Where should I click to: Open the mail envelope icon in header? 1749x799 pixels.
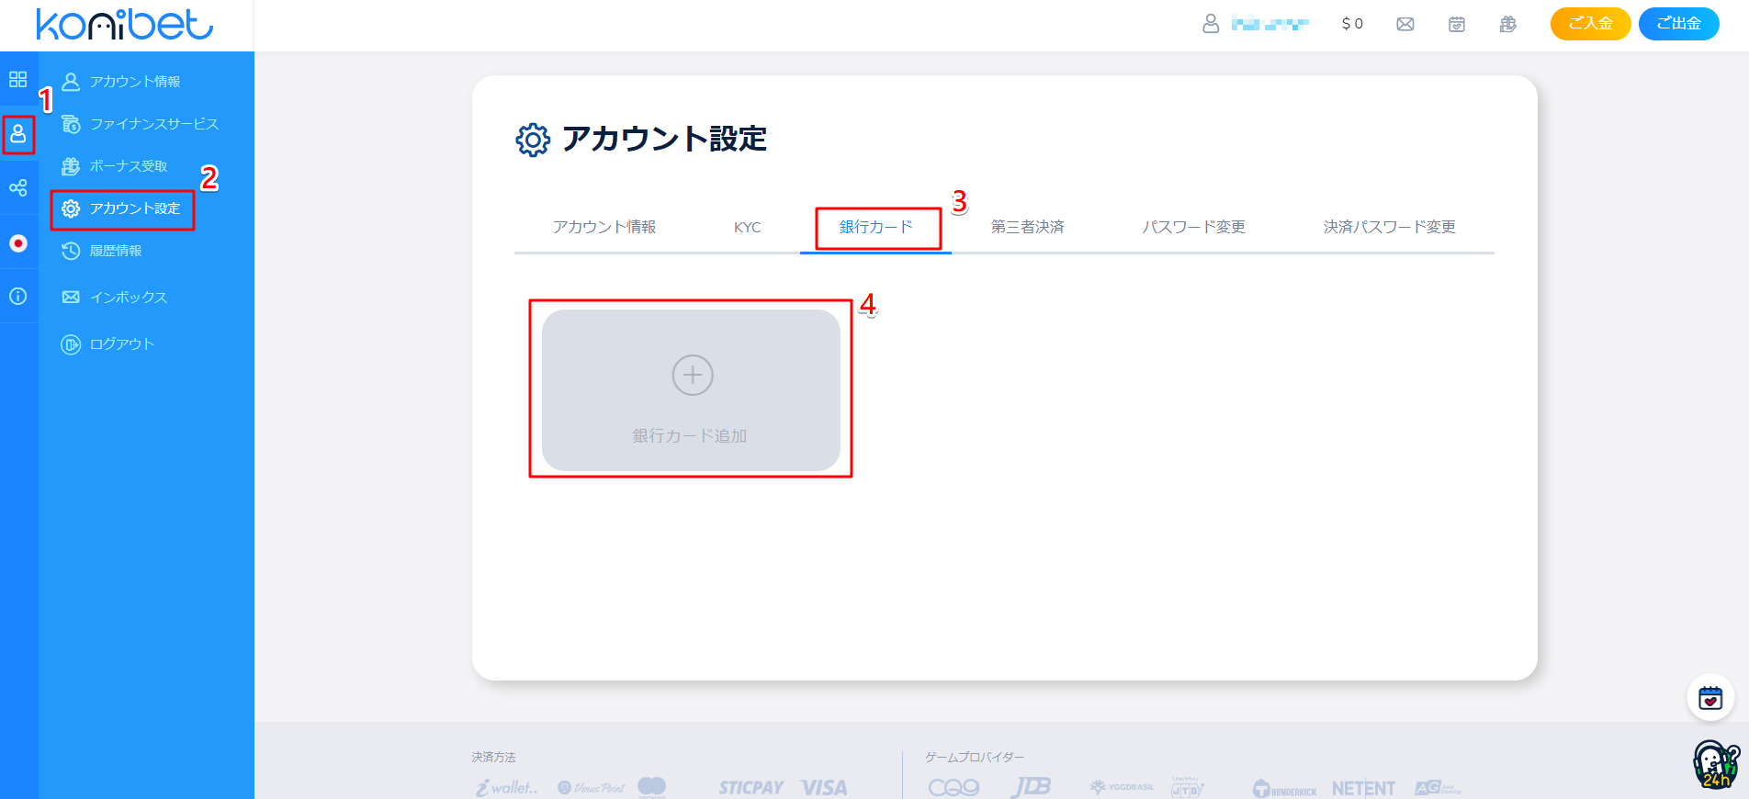point(1405,24)
